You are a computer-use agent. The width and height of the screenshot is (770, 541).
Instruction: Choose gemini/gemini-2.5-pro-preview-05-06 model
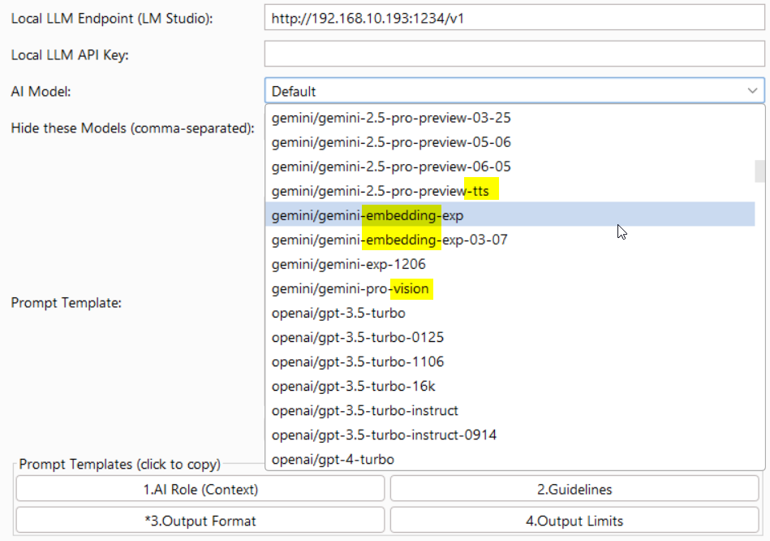(510, 143)
